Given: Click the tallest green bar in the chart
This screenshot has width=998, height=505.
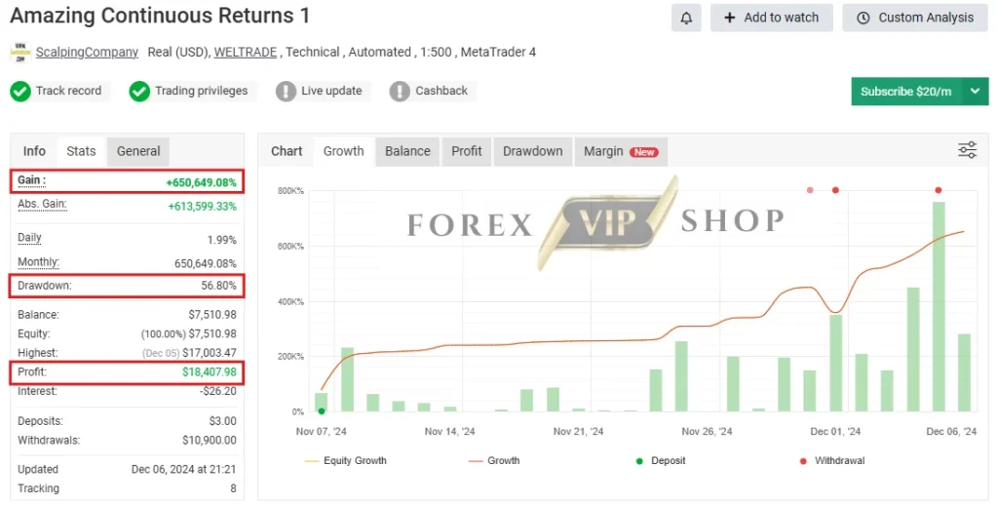Looking at the screenshot, I should tap(939, 306).
